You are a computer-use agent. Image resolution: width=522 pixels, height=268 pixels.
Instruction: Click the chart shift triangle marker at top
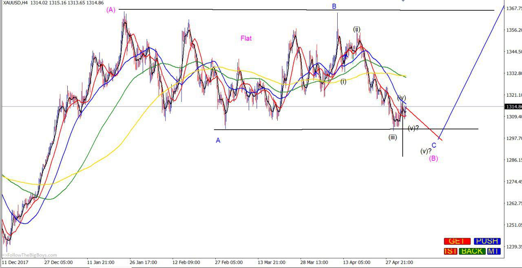(x=403, y=1)
